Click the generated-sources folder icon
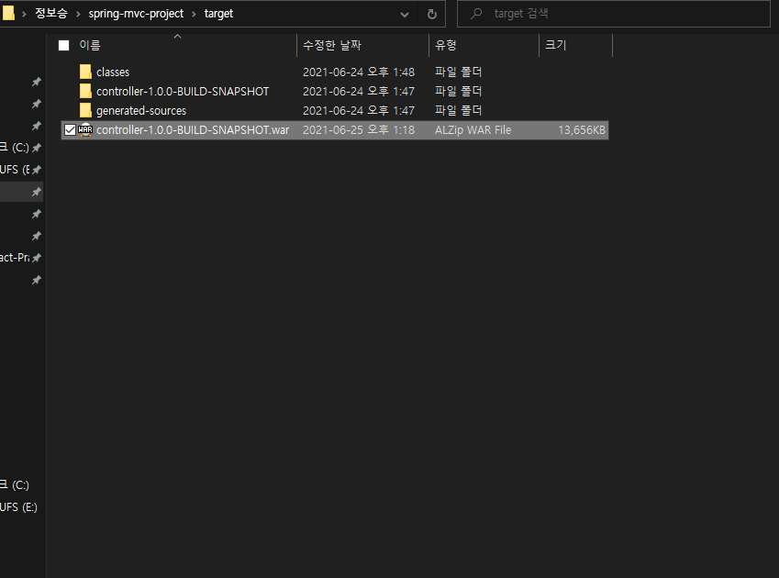Viewport: 779px width, 578px height. (x=85, y=110)
